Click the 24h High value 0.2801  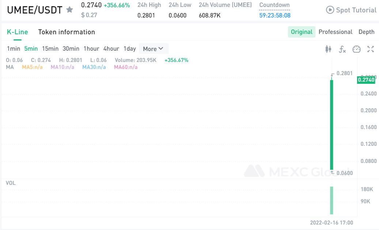coord(146,15)
